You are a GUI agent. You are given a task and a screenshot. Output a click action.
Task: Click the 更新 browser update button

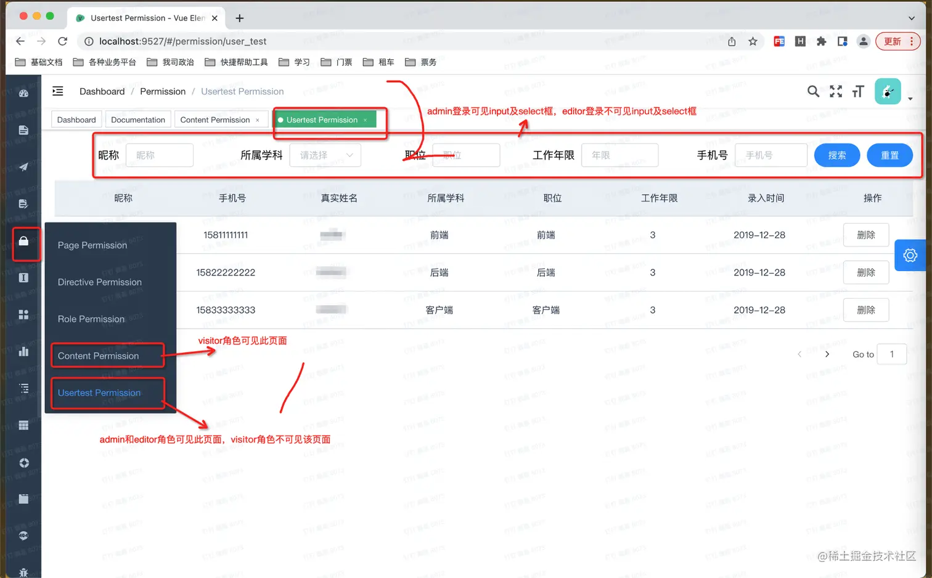[898, 41]
